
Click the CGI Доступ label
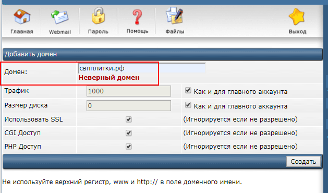pos(22,133)
